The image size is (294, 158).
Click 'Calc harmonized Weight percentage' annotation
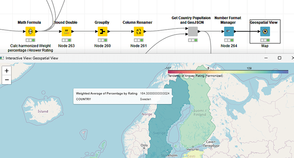[x=30, y=48]
